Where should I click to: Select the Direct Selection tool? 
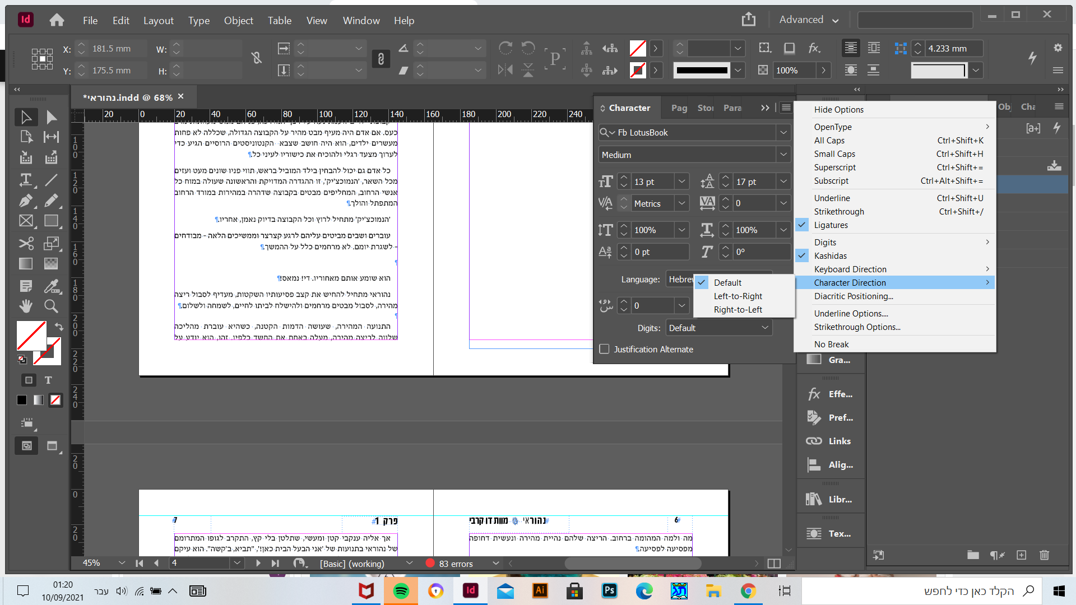click(51, 117)
